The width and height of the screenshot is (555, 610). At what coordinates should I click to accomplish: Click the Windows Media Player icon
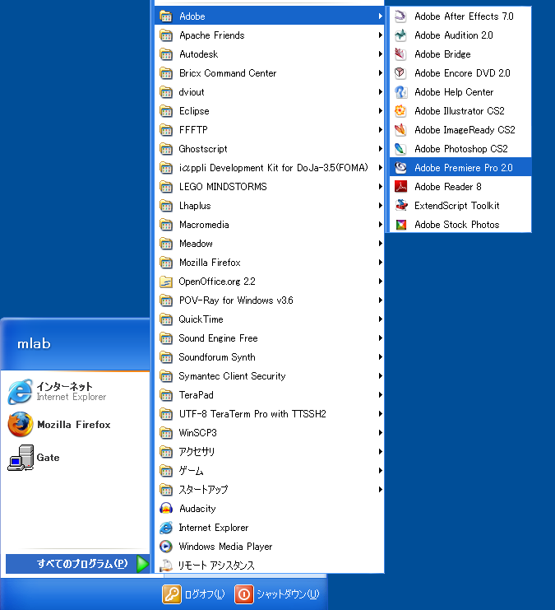pos(166,547)
